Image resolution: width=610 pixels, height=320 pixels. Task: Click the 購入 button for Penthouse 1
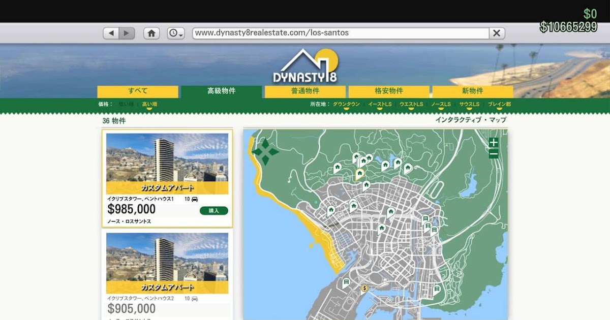pyautogui.click(x=214, y=210)
